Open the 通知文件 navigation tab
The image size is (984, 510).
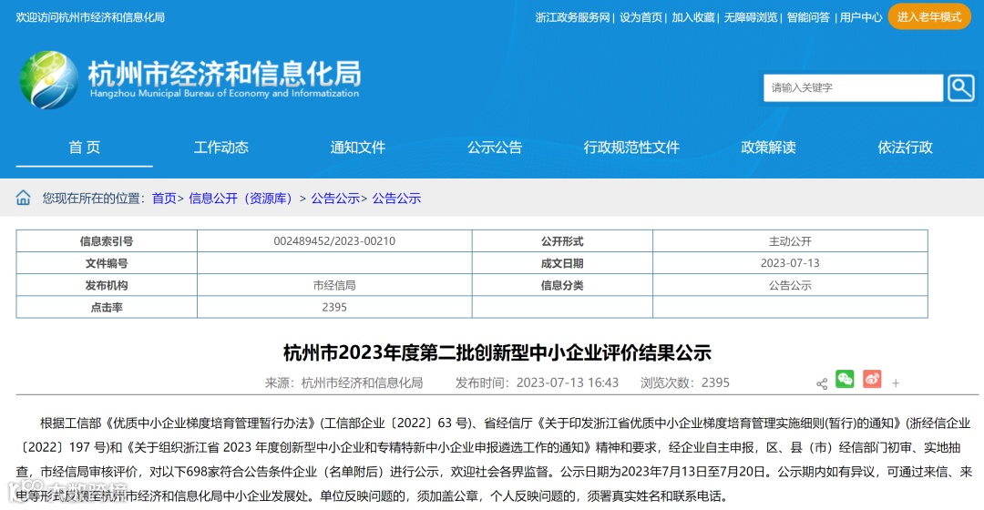(x=358, y=148)
